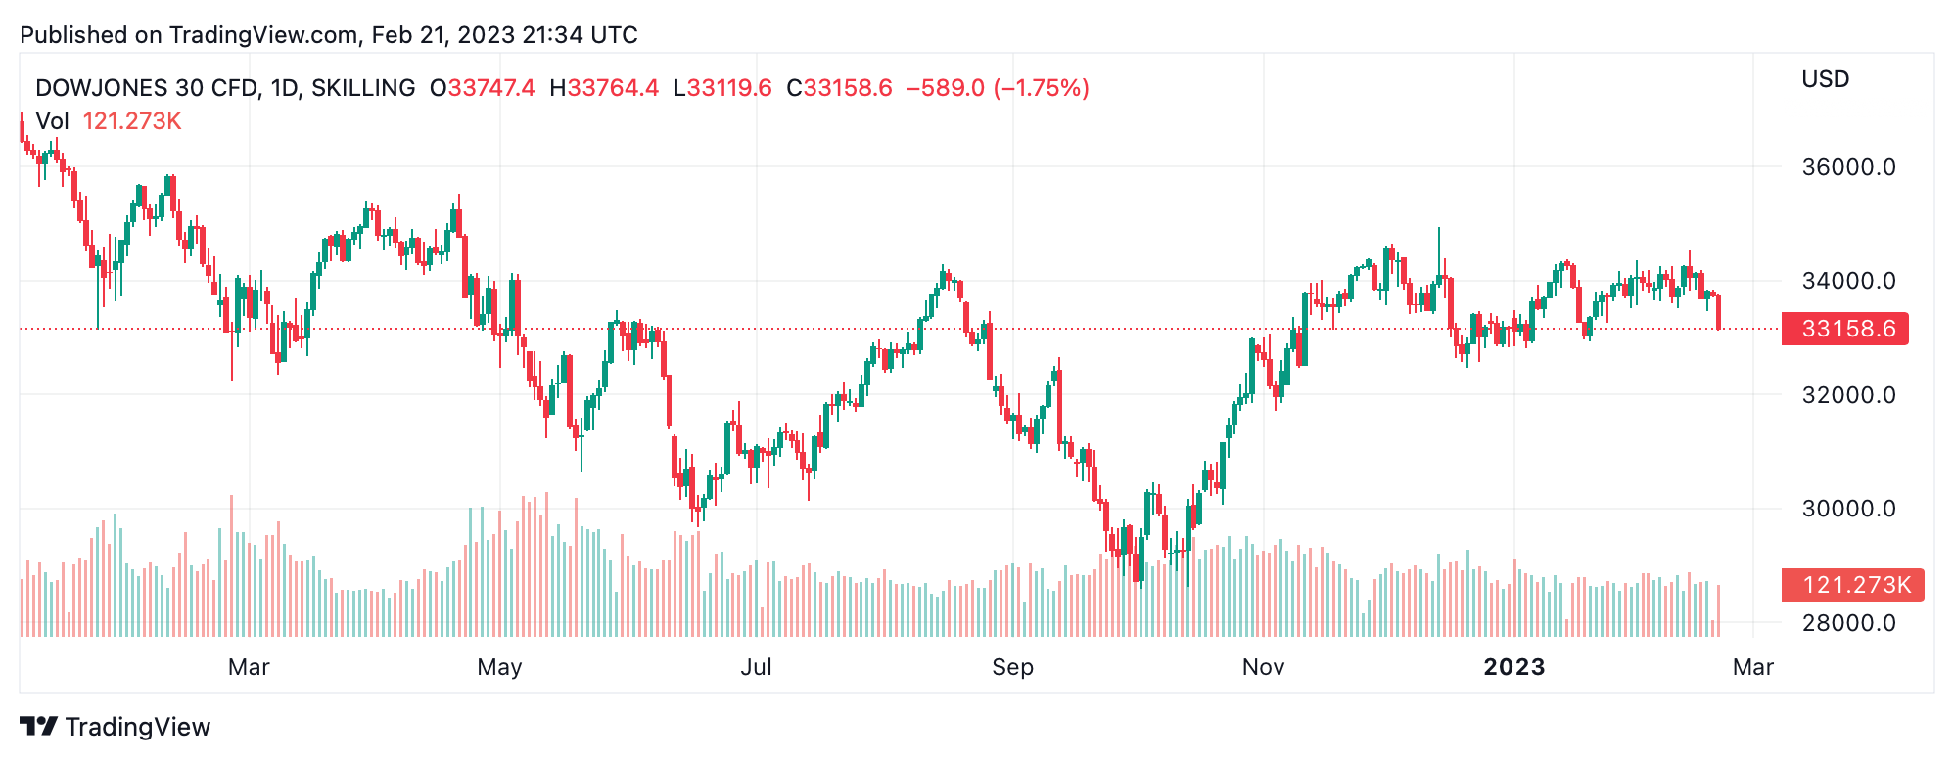Click the low price value L33119.6
Viewport: 1954px width, 761px height.
[722, 88]
